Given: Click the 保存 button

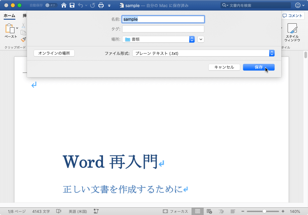Looking at the screenshot, I should [259, 67].
